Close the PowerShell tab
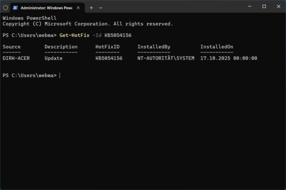286x190 pixels. pos(78,8)
